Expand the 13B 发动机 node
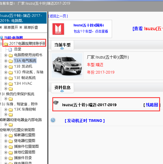This screenshot has width=163, height=164. pos(6,67)
